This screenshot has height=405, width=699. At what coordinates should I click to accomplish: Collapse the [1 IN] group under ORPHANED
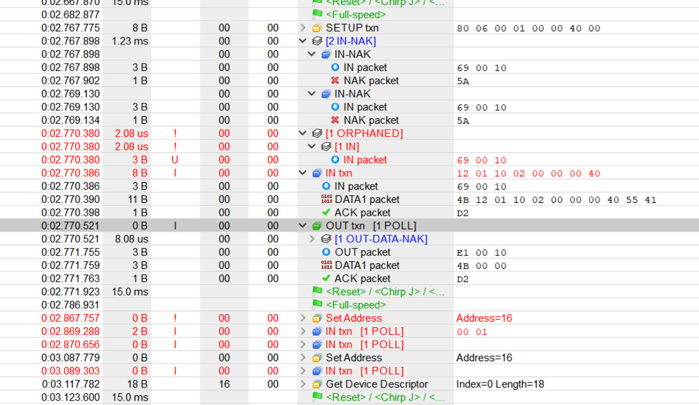pos(312,147)
